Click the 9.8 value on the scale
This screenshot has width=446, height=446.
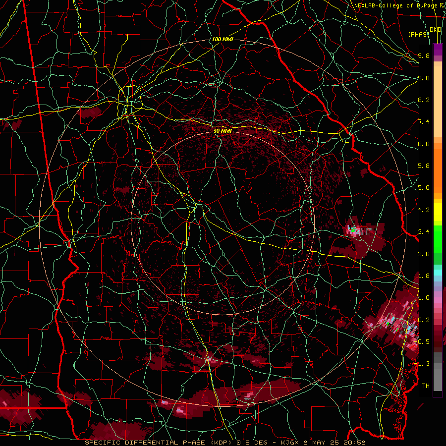424,56
